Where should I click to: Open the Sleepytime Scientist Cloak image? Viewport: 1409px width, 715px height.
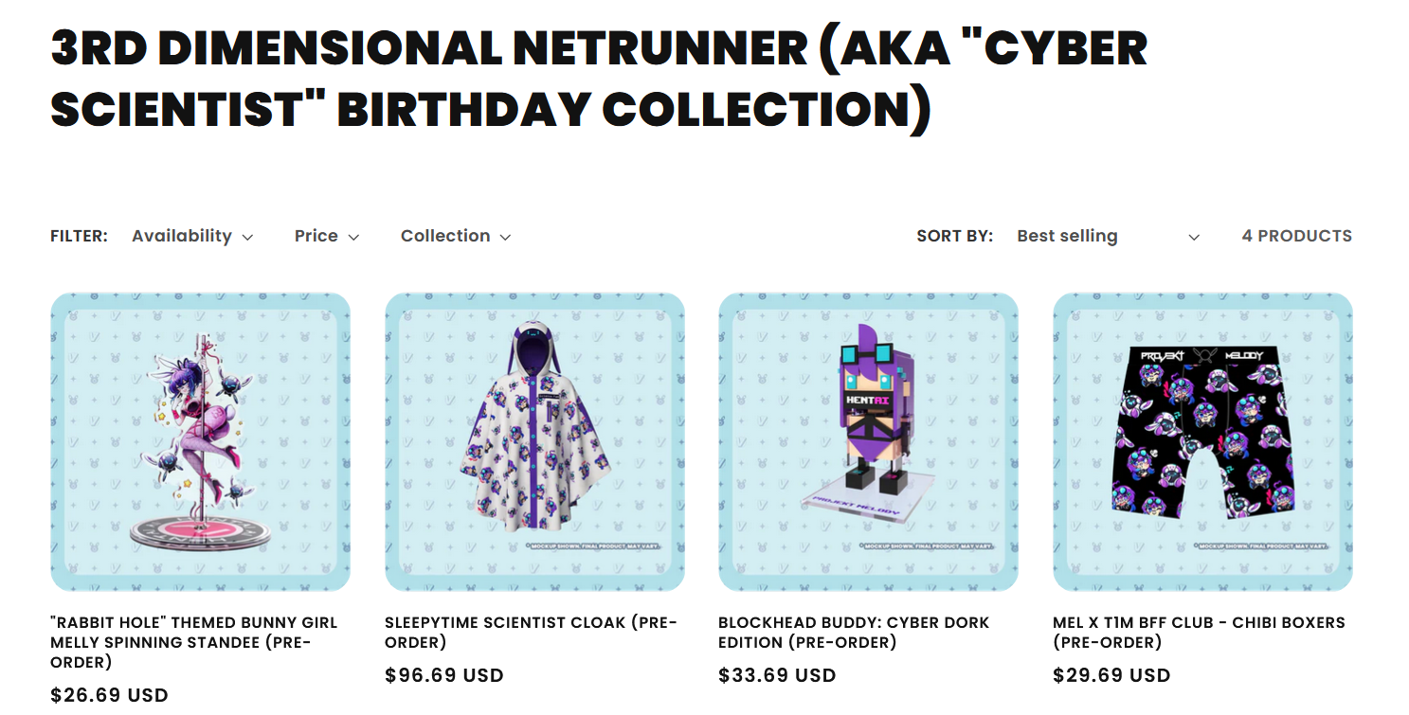click(x=534, y=442)
